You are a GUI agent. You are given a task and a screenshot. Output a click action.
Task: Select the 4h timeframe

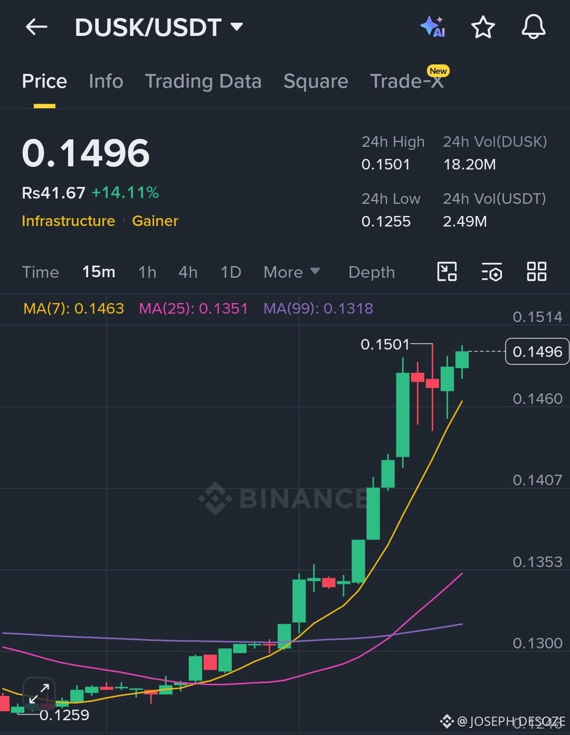pyautogui.click(x=188, y=272)
